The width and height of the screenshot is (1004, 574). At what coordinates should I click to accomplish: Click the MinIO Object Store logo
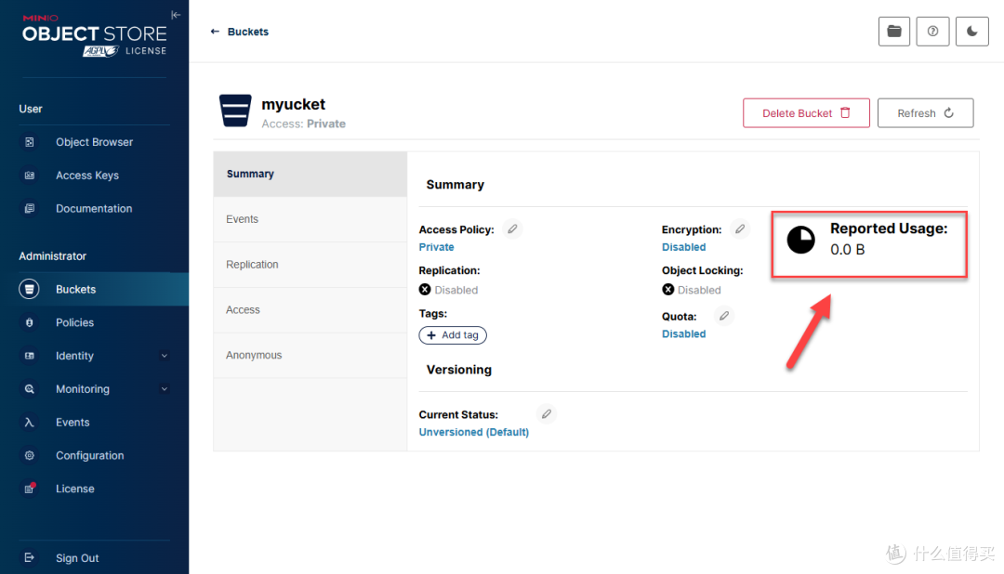coord(95,35)
